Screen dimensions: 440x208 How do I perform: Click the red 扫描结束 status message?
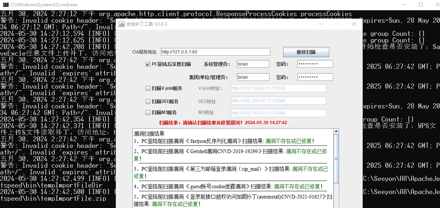(223, 123)
